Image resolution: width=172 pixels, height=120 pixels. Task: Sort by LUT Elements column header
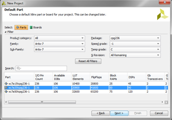81,77
